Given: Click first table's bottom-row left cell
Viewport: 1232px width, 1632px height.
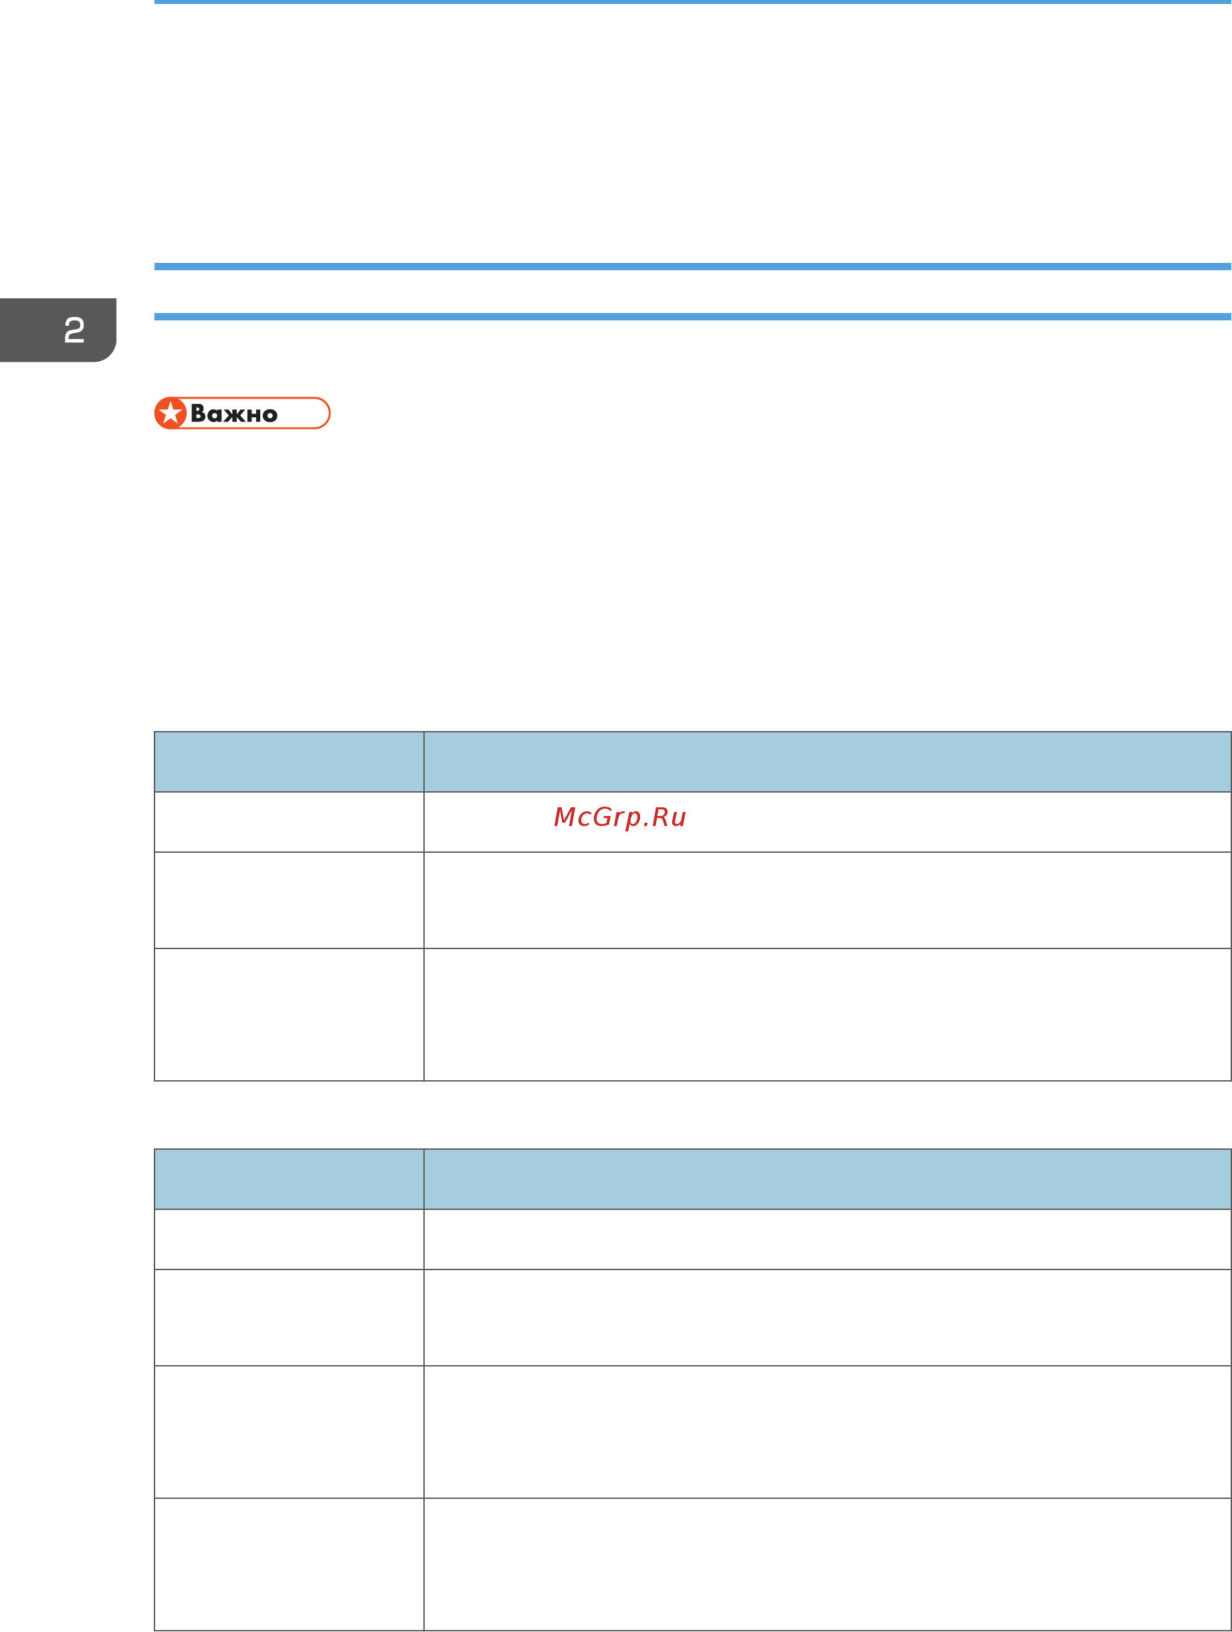Looking at the screenshot, I should click(x=289, y=1015).
